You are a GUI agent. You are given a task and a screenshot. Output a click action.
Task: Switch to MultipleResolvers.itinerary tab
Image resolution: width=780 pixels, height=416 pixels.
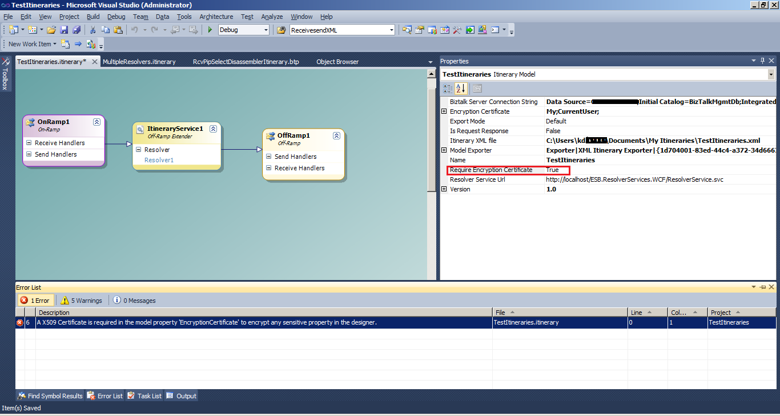pyautogui.click(x=139, y=62)
